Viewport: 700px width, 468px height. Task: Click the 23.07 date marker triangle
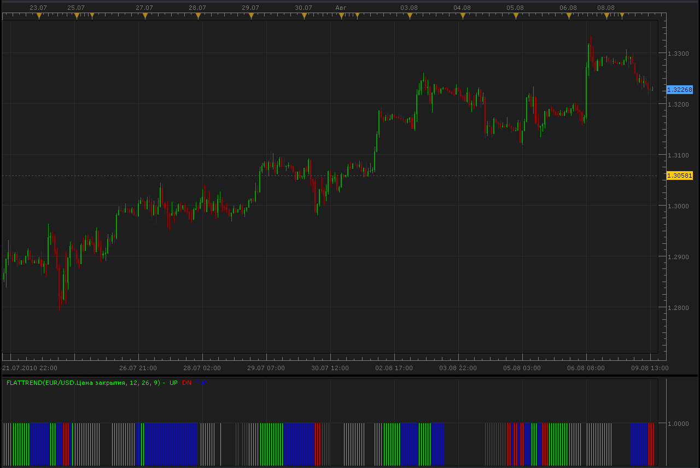pos(39,16)
